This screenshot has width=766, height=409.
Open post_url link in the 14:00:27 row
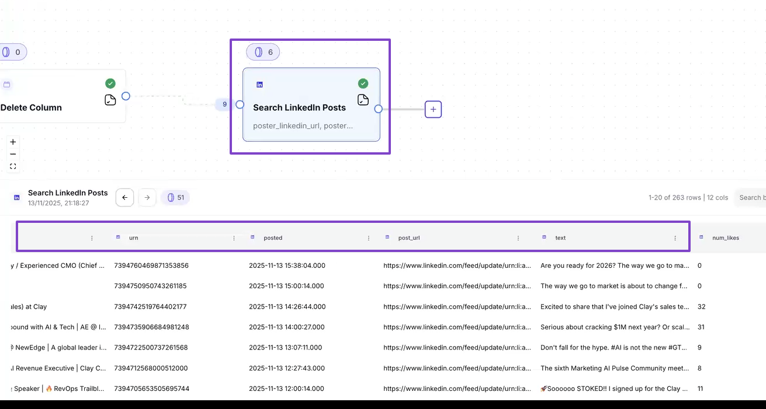[x=457, y=327]
